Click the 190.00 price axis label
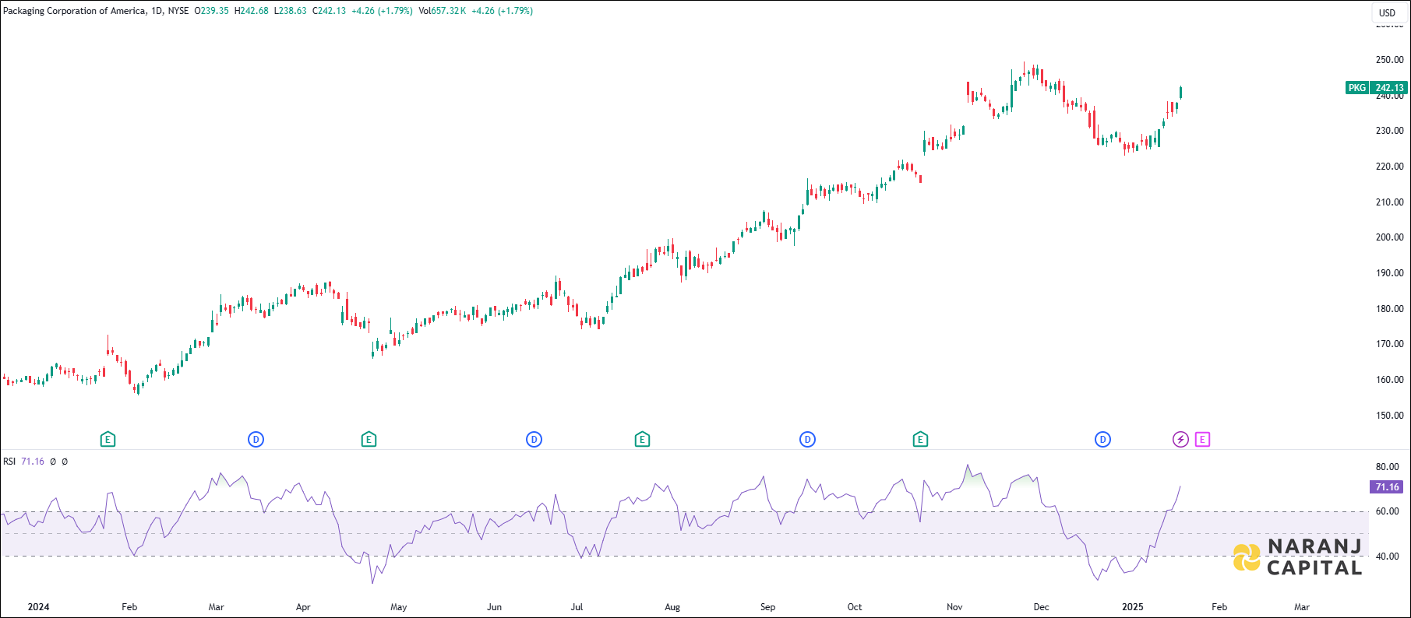The width and height of the screenshot is (1411, 618). pos(1390,273)
